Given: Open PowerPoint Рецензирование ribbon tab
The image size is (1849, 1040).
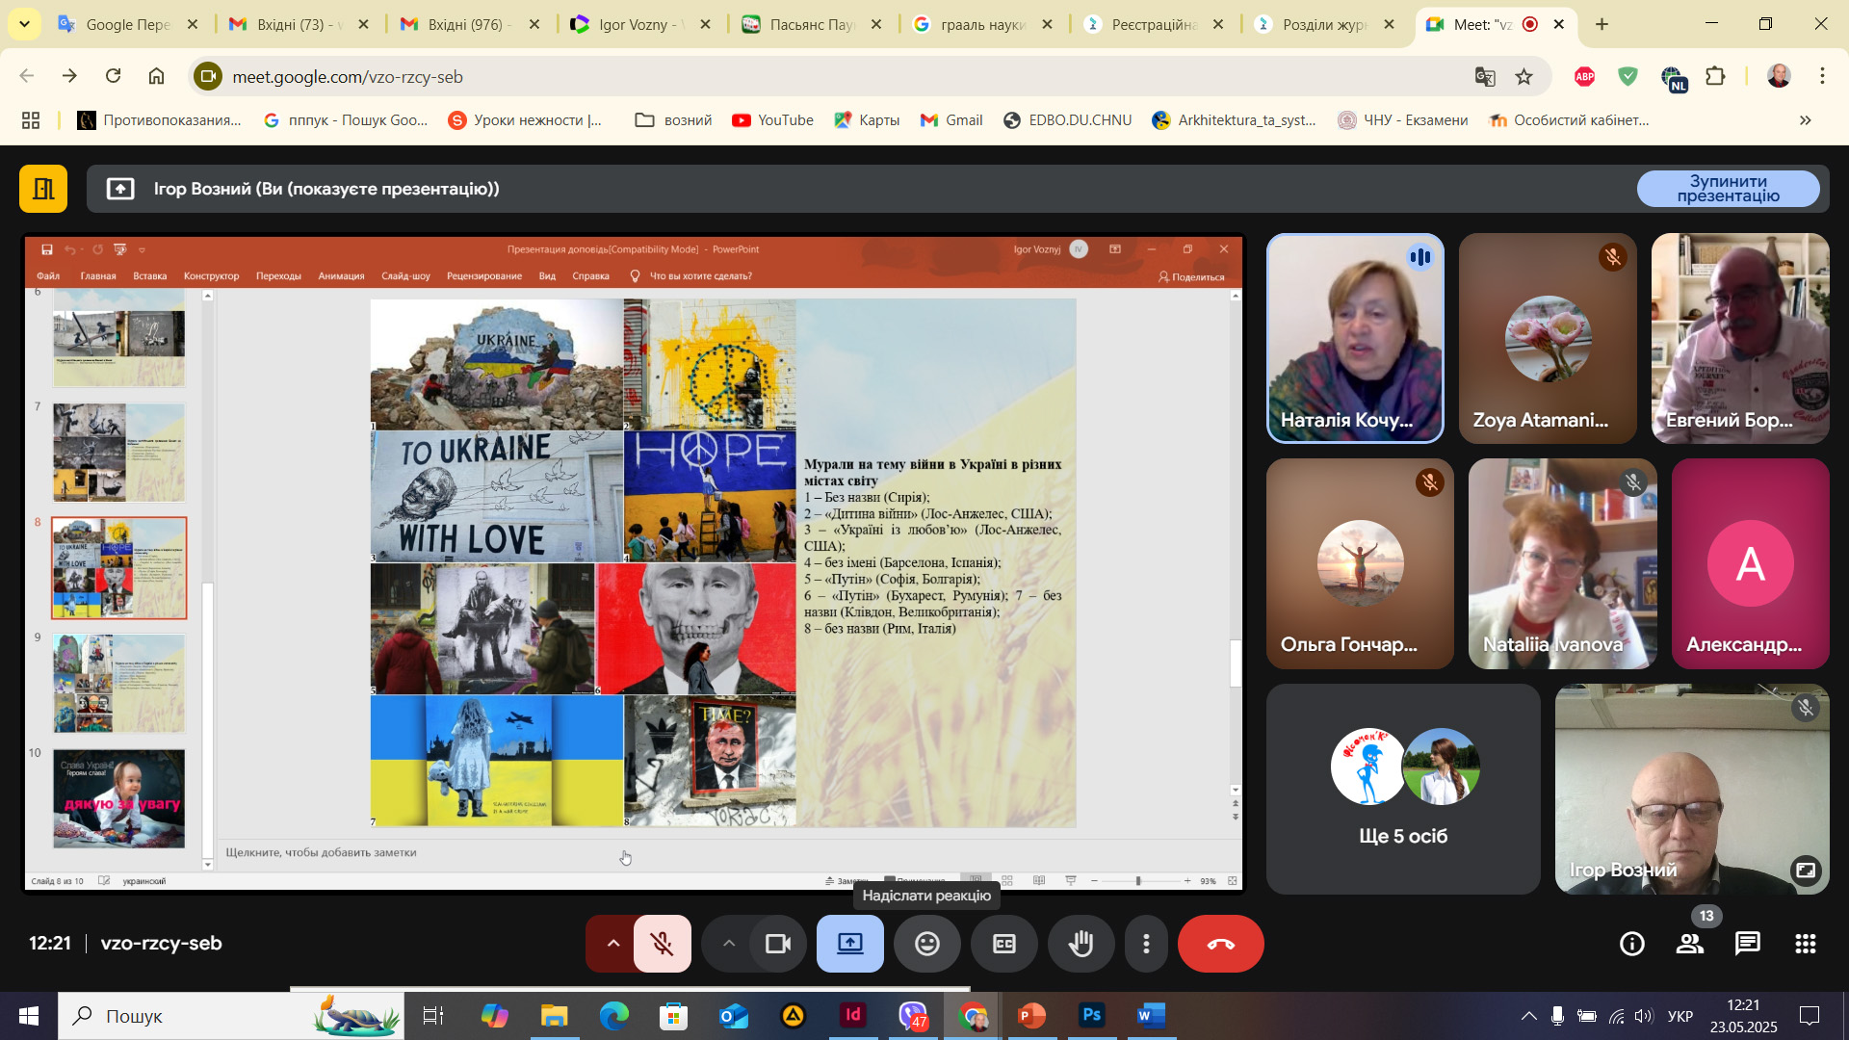Looking at the screenshot, I should click(x=484, y=276).
